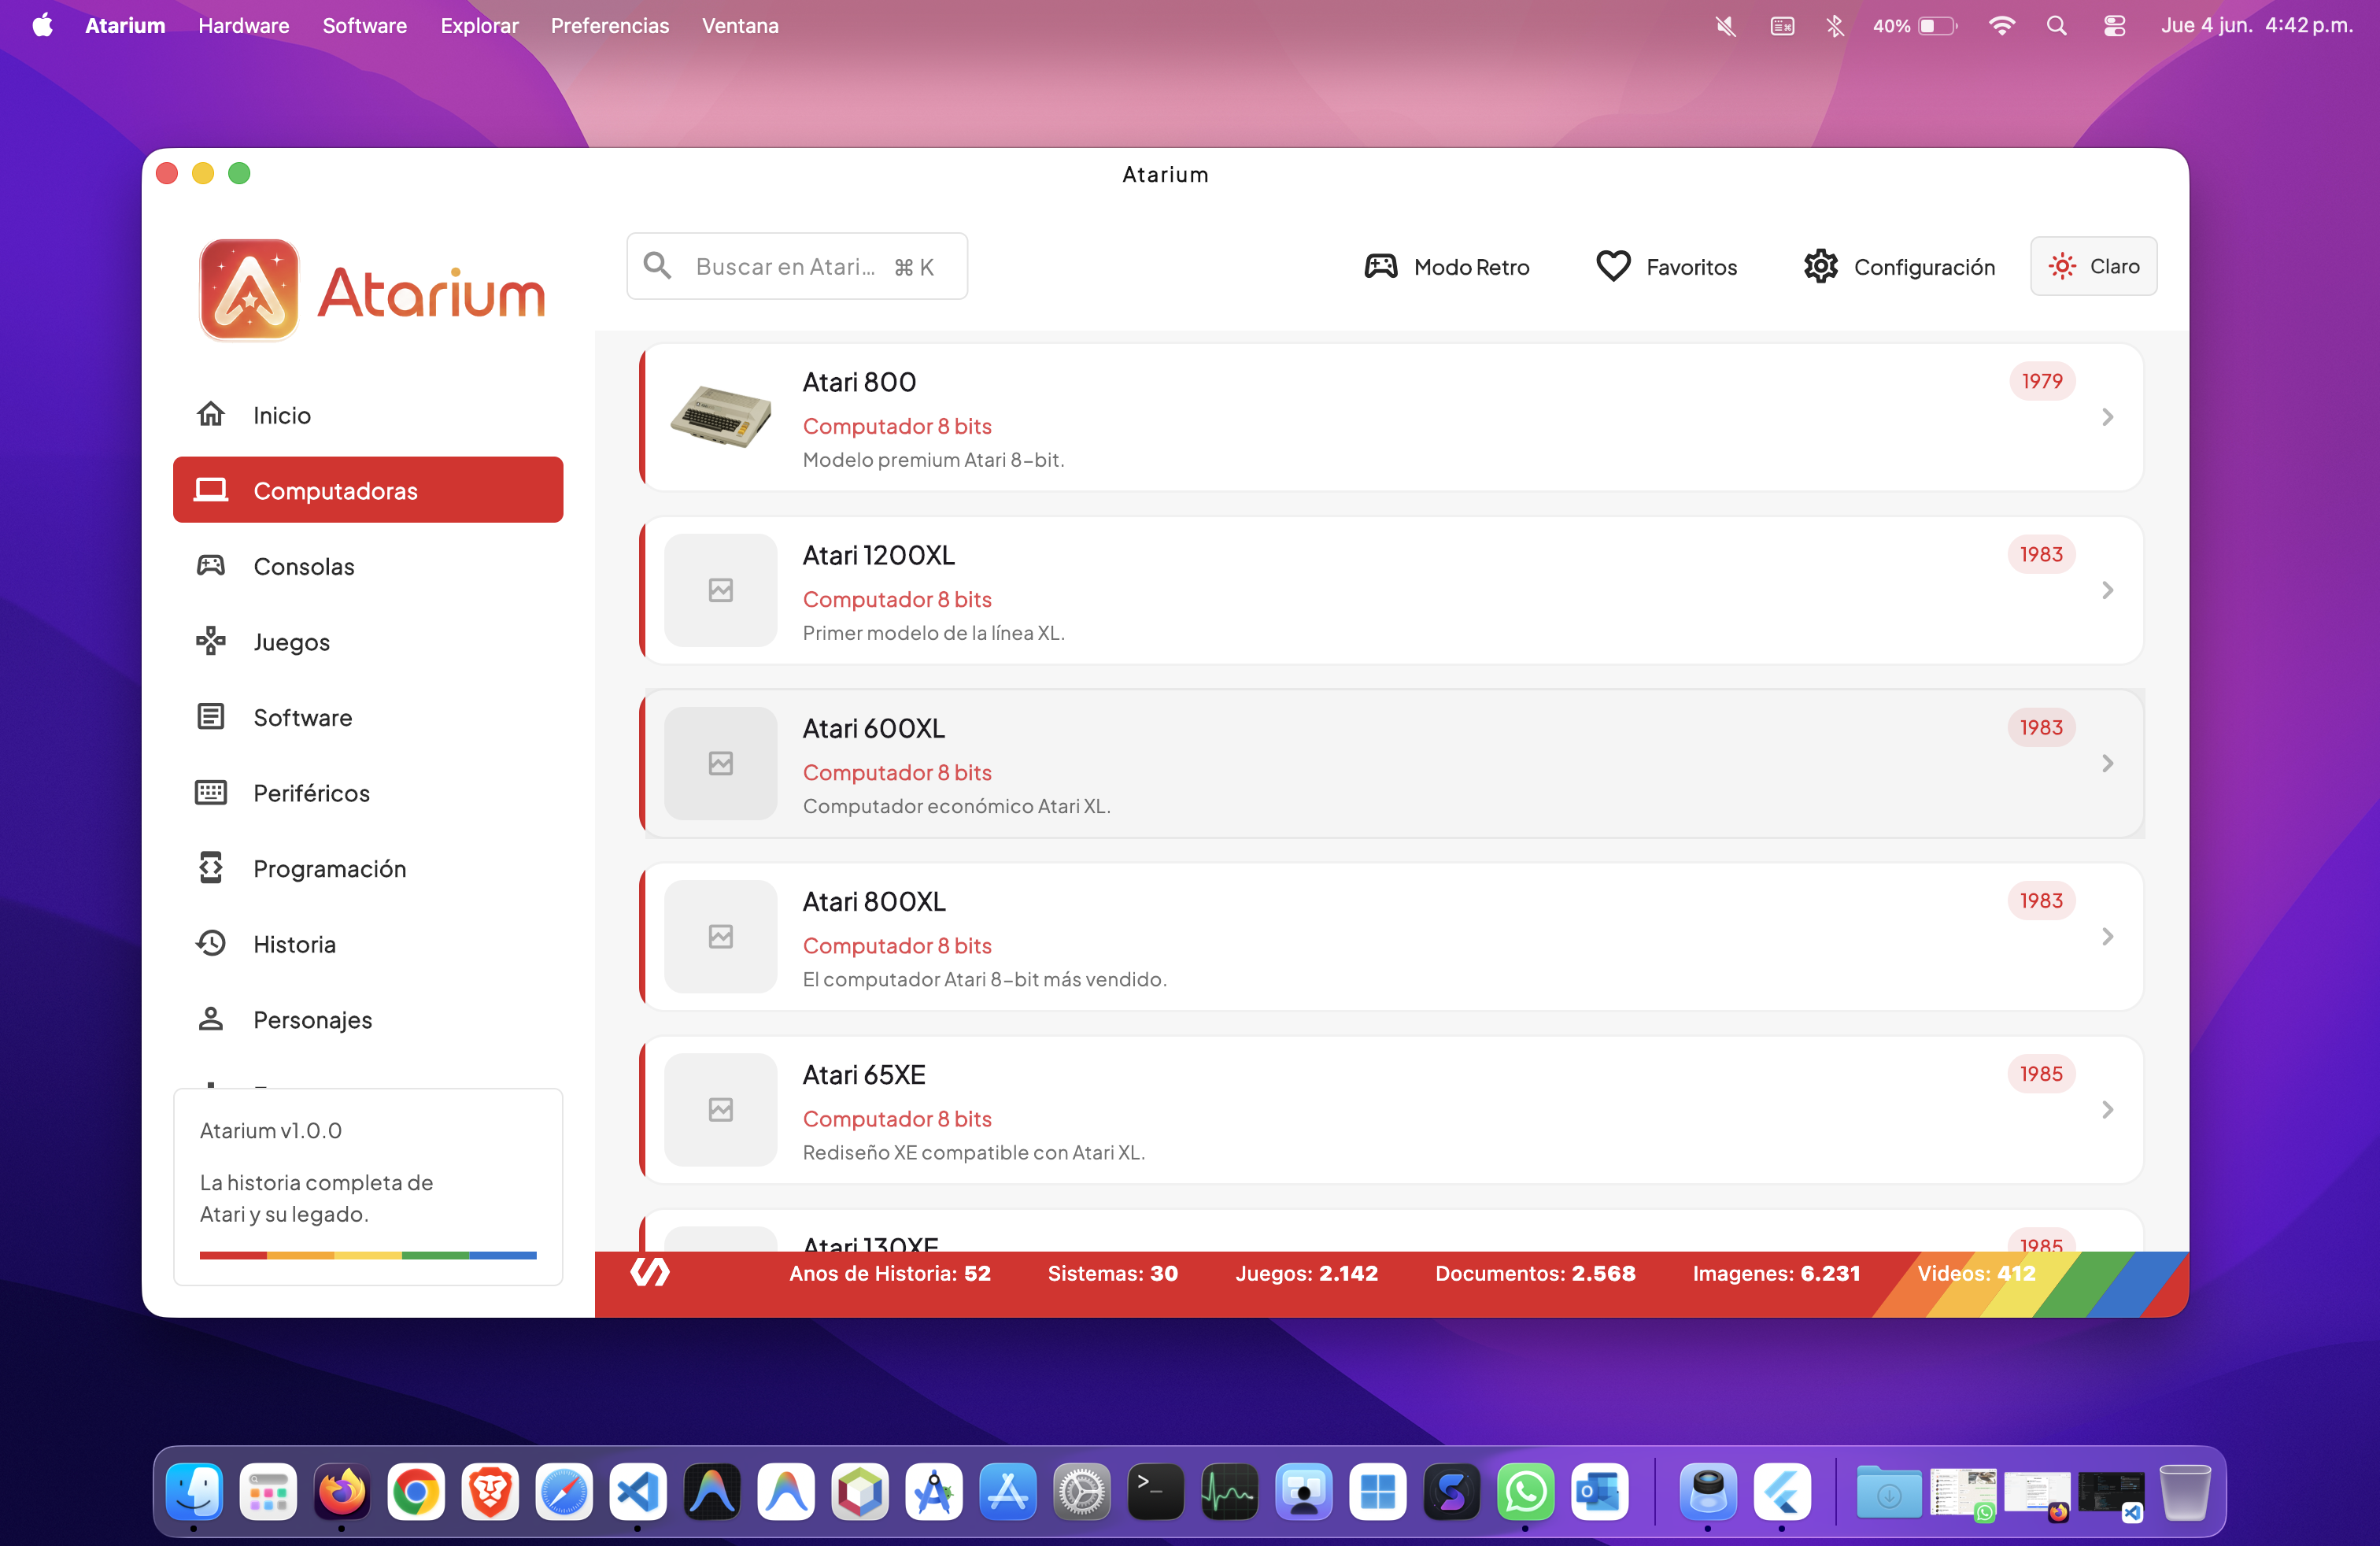Expand the Atari 1200XL entry chevron
The width and height of the screenshot is (2380, 1546).
[2107, 590]
